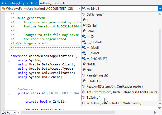Open the tab overflow list arrow
Screen dimensions: 162x115
click(160, 3)
